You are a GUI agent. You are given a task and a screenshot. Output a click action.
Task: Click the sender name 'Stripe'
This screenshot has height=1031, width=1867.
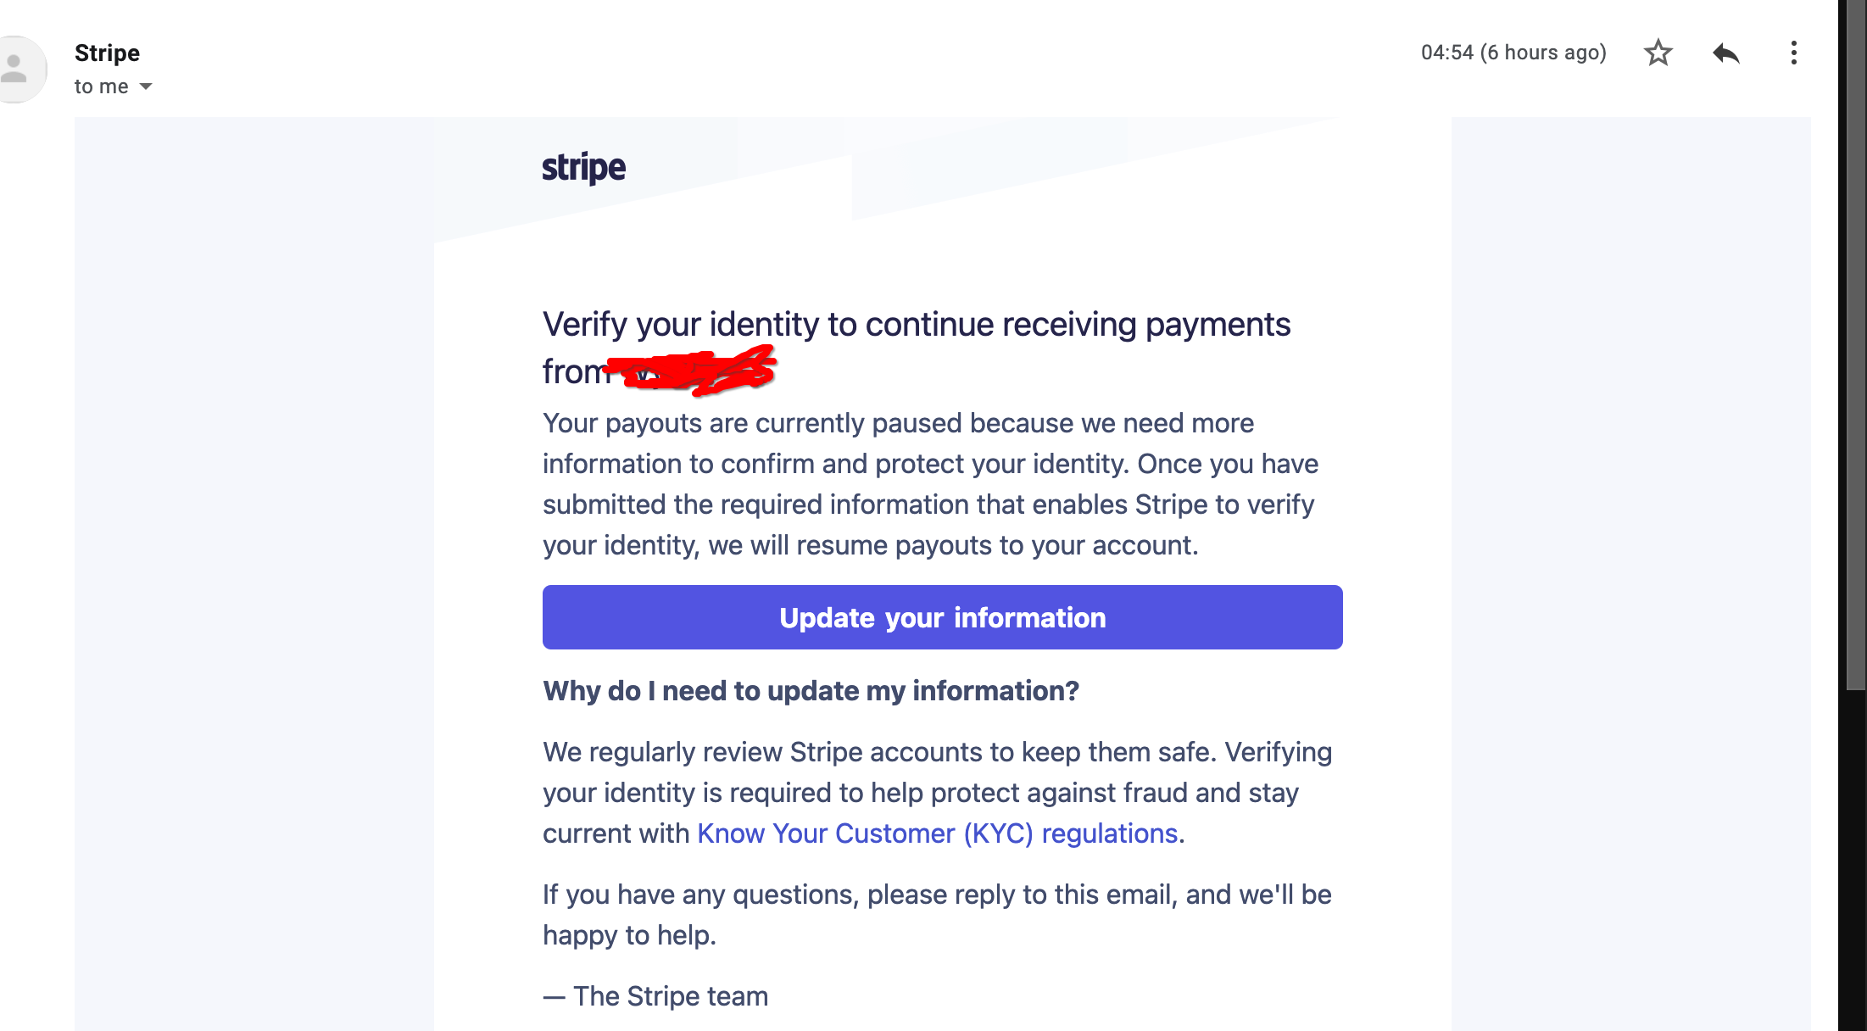[107, 53]
